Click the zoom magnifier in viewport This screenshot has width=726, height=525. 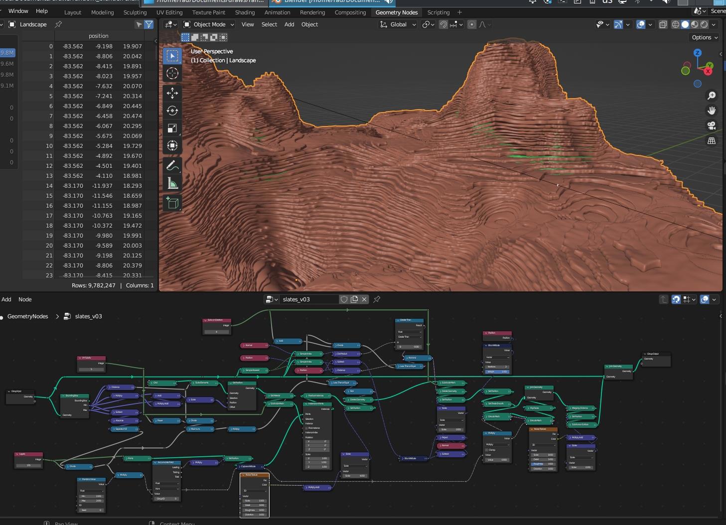[x=712, y=95]
